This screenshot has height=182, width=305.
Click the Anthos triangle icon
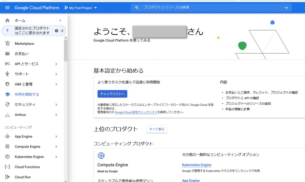click(7, 115)
